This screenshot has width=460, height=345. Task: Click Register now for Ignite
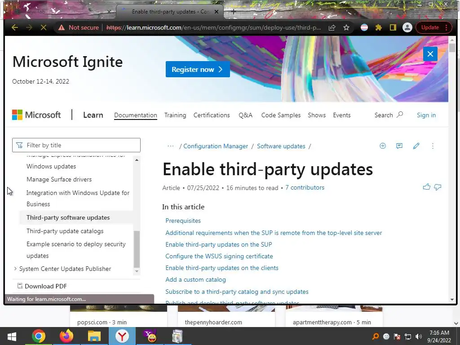coord(198,70)
